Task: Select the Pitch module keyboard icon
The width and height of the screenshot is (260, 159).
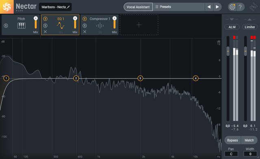Action: (x=22, y=26)
